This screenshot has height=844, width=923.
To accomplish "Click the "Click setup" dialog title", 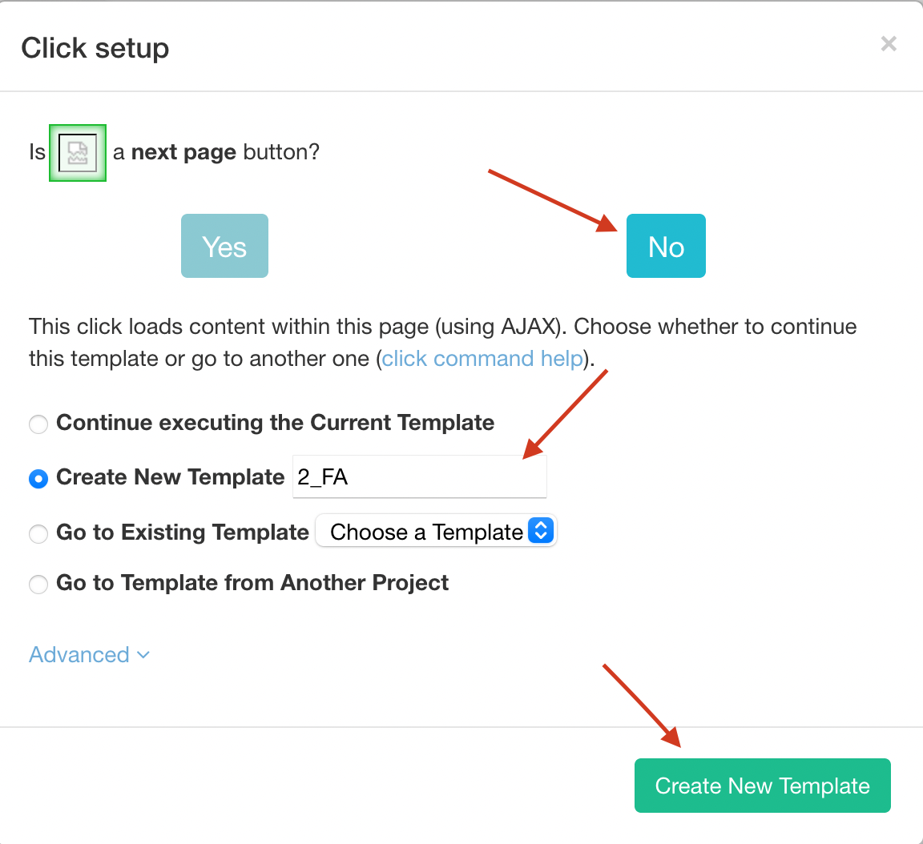I will coord(95,48).
